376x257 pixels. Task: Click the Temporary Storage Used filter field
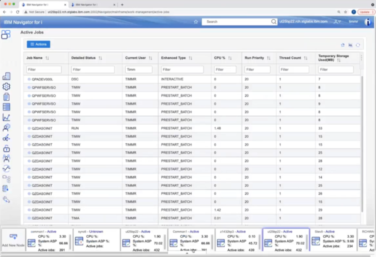(x=336, y=69)
